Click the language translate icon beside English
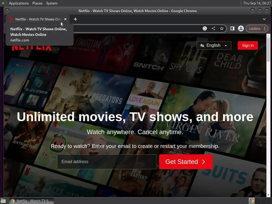Viewport: 272px width, 204px height. (202, 45)
